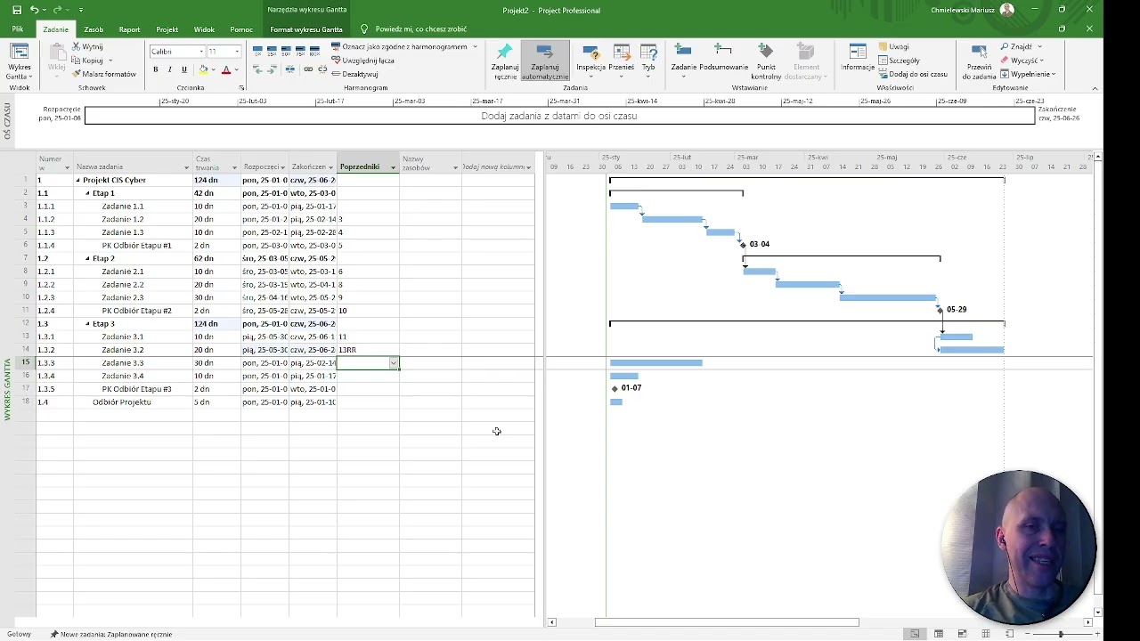Click Dezaktywuj button
Screen dimensions: 1140x641
tap(354, 74)
